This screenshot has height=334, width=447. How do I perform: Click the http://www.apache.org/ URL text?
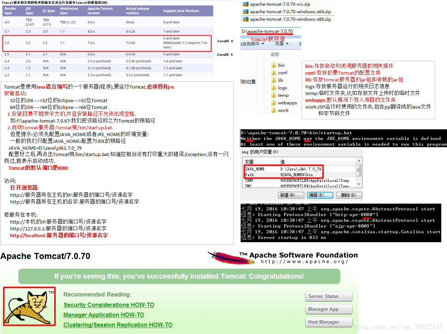tap(304, 261)
